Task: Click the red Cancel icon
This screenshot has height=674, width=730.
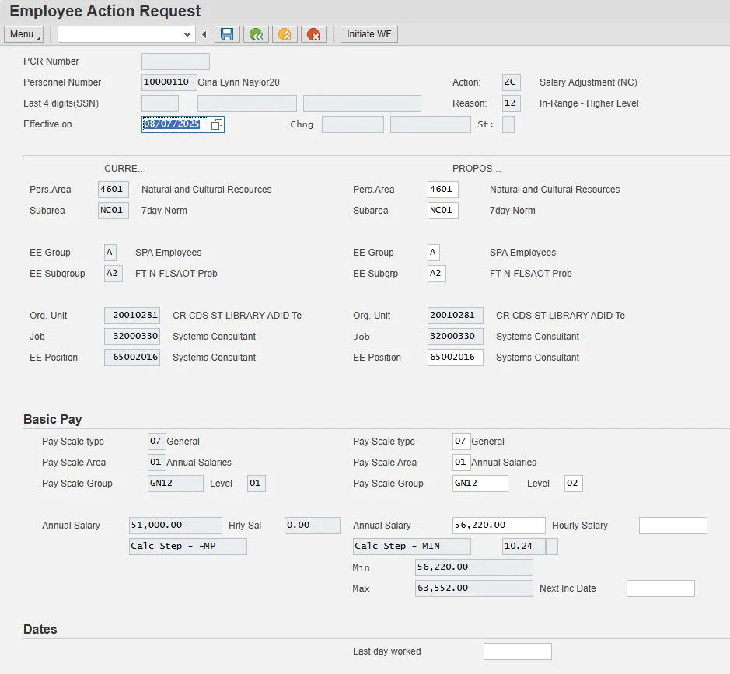Action: [x=313, y=34]
